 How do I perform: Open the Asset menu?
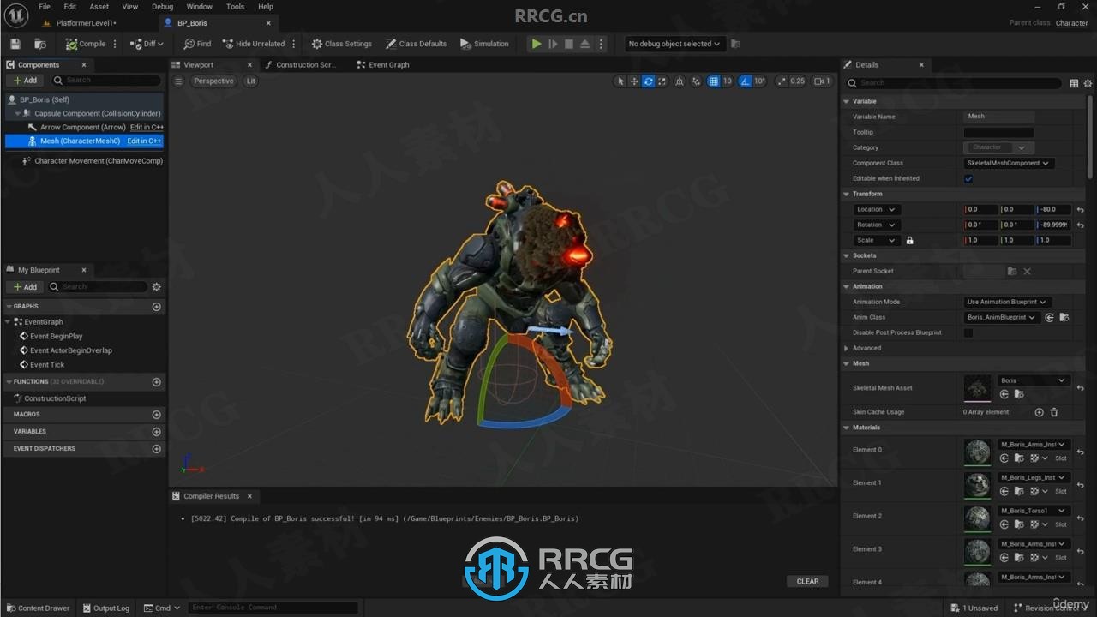[99, 7]
